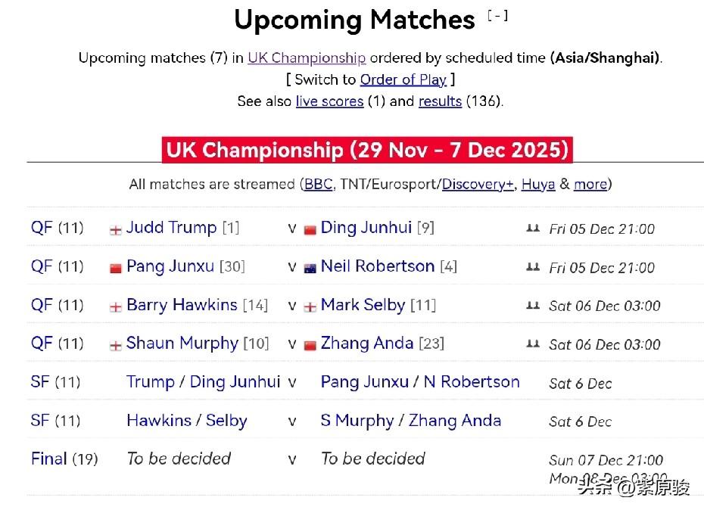The width and height of the screenshot is (704, 510).
Task: View the results link
Action: [x=440, y=101]
